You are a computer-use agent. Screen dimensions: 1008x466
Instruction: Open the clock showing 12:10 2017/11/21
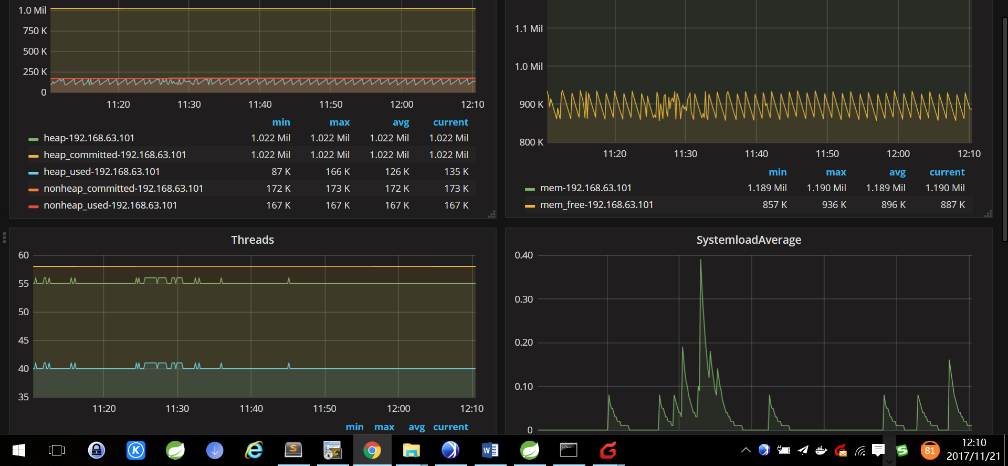click(x=974, y=450)
